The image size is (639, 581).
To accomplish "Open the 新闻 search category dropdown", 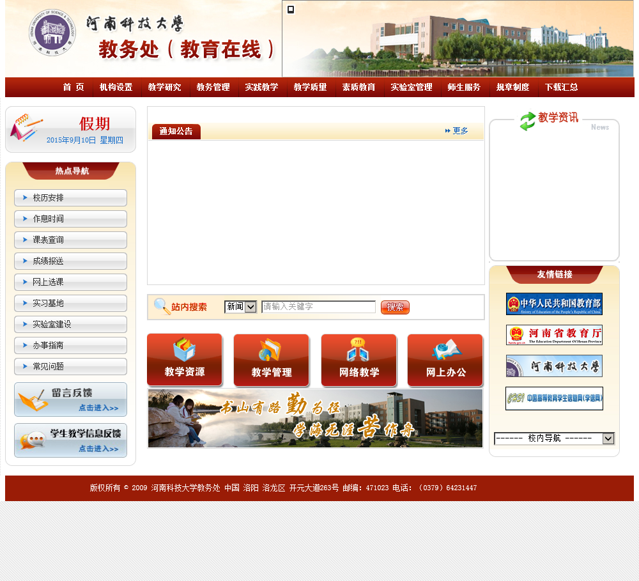I will pos(240,307).
